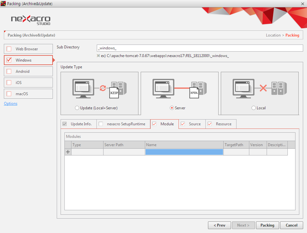Enable the Web Browser checkbox
The width and height of the screenshot is (307, 233).
point(9,49)
